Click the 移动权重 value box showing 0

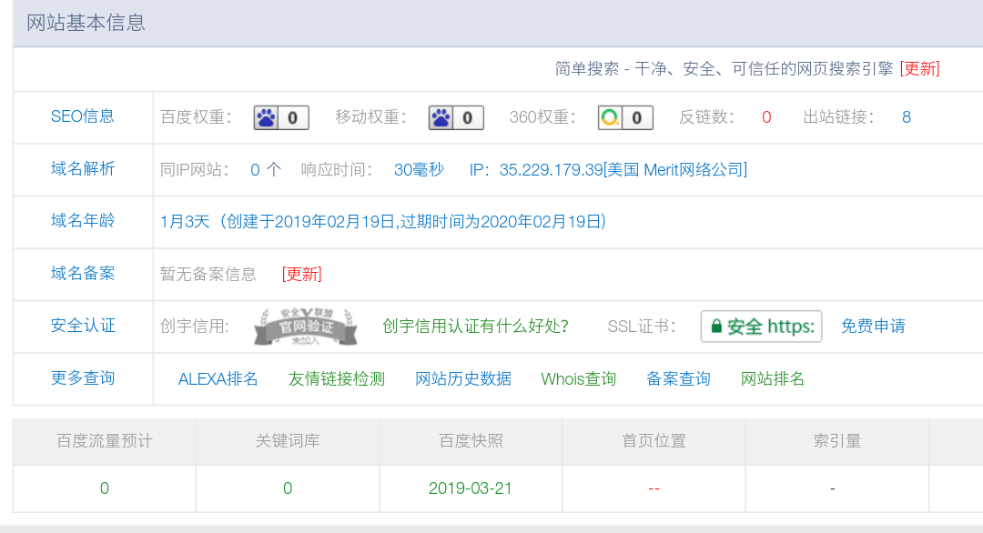click(468, 117)
